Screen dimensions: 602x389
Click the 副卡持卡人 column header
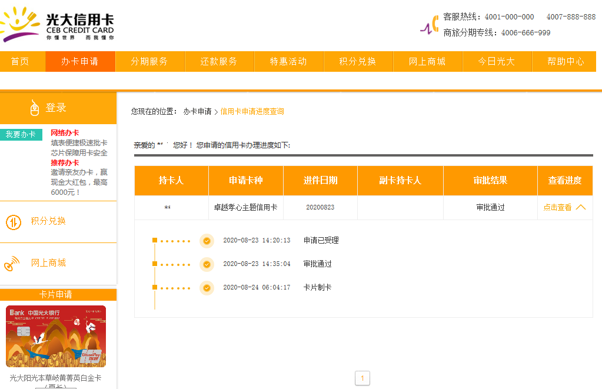pyautogui.click(x=400, y=181)
